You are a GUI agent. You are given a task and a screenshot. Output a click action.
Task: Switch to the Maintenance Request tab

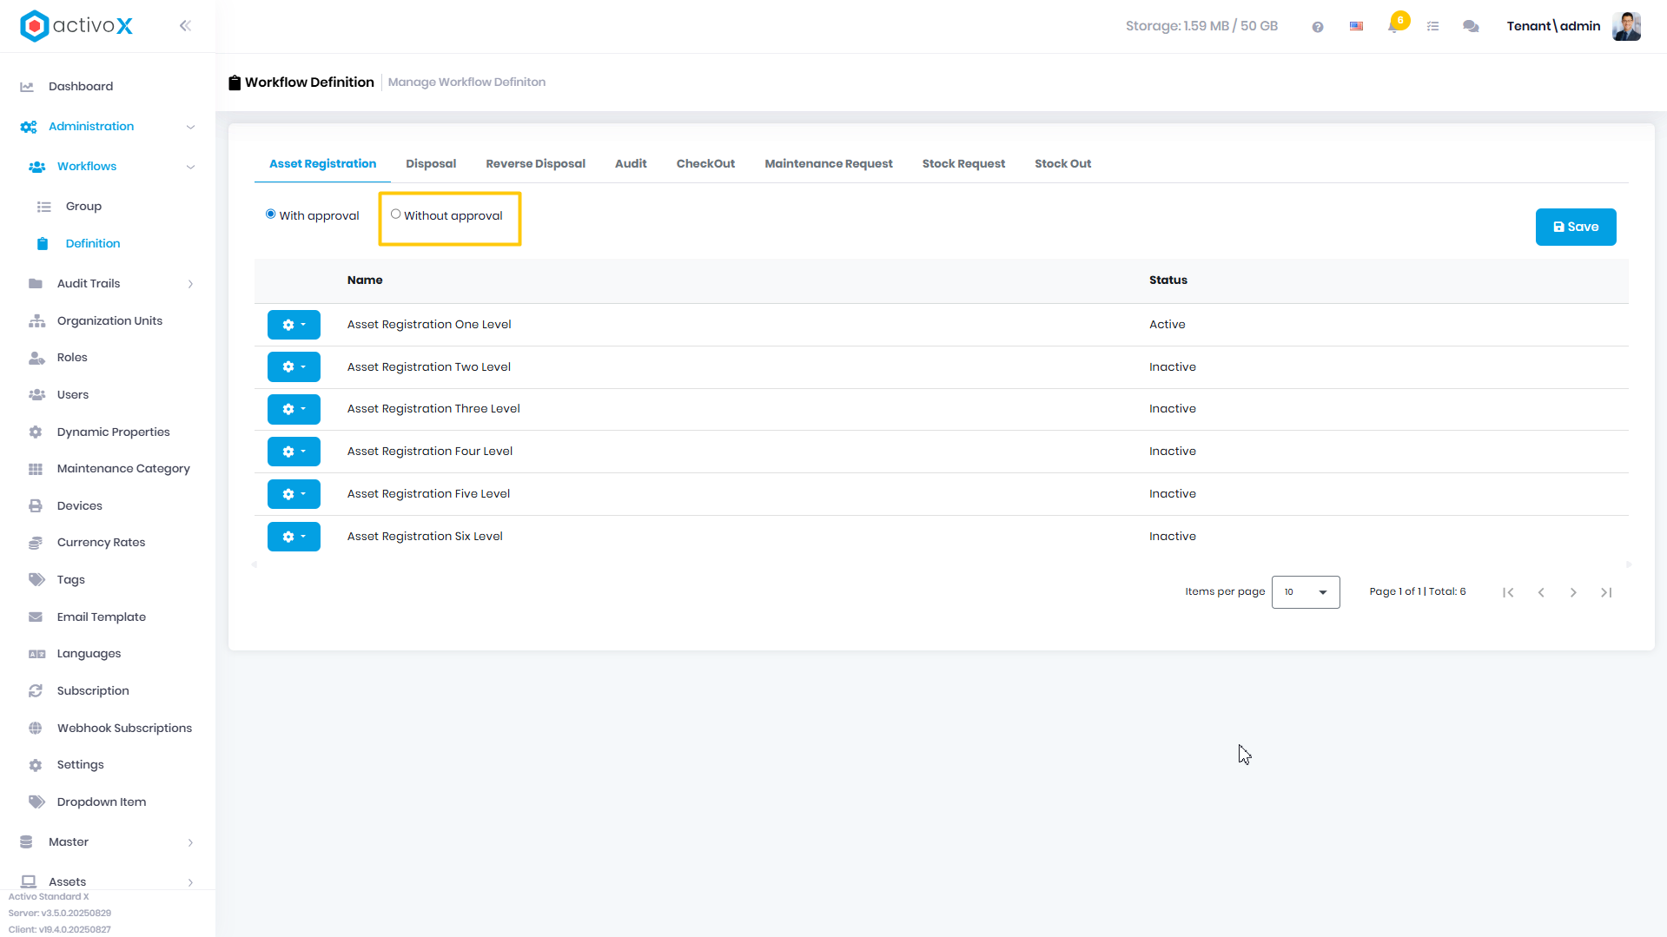(829, 163)
